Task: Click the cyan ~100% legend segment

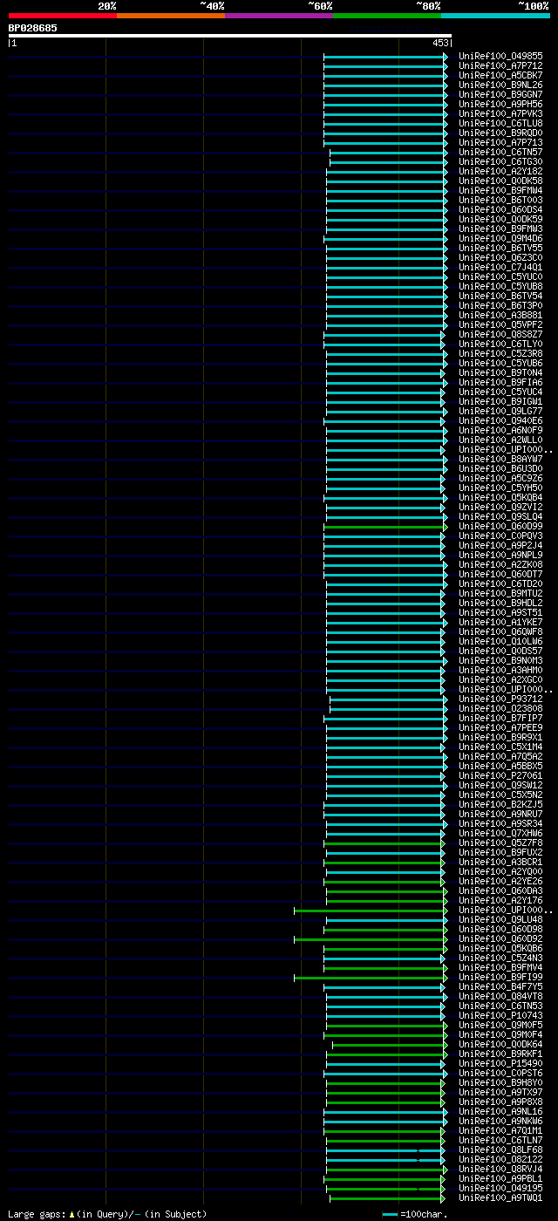Action: (494, 16)
